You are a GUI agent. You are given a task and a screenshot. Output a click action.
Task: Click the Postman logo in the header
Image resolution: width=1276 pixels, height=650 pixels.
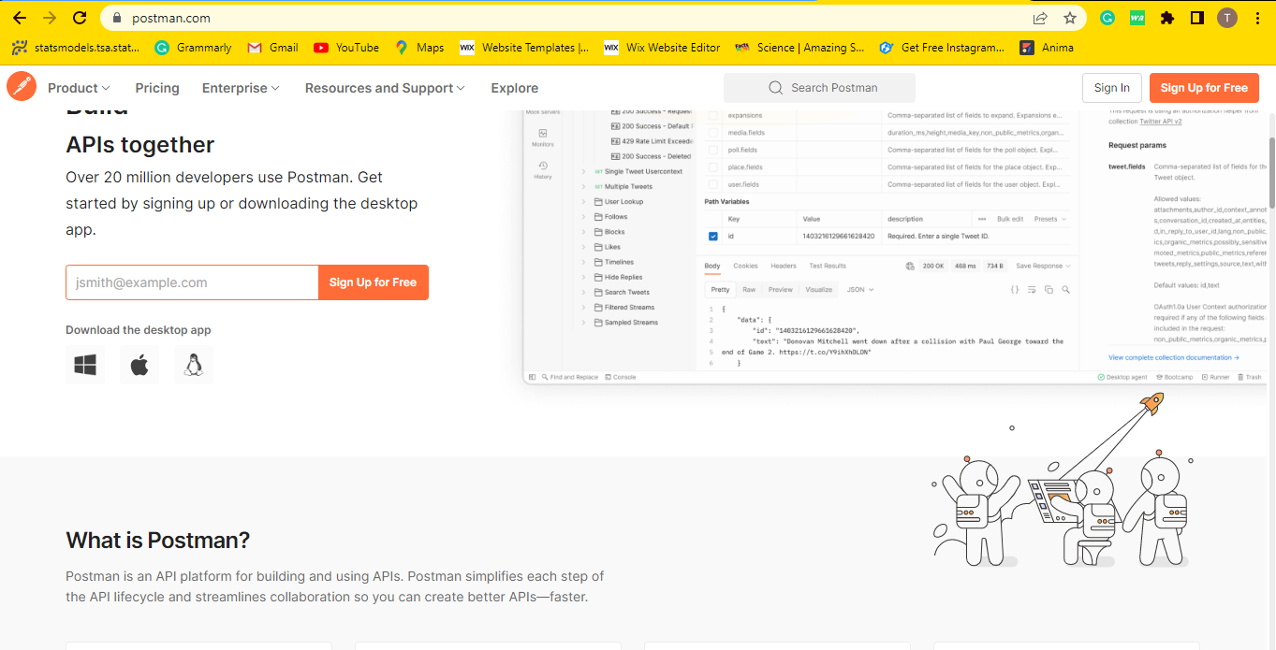(21, 87)
